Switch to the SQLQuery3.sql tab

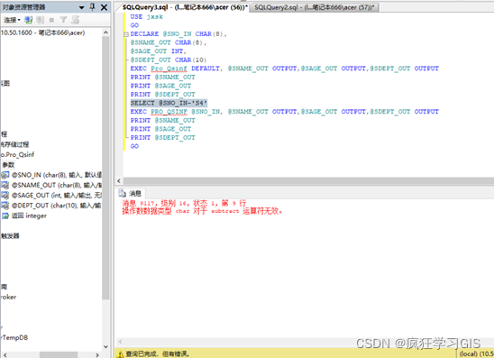(x=185, y=7)
